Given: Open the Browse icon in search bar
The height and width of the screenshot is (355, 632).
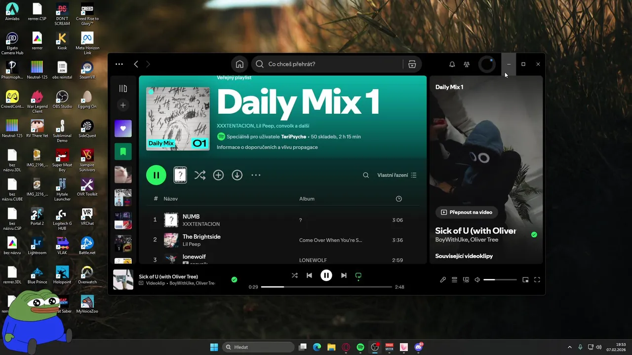Looking at the screenshot, I should pyautogui.click(x=412, y=64).
